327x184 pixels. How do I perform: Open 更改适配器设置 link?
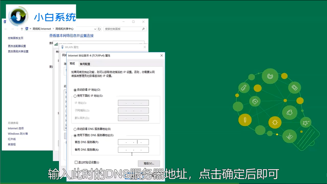17,46
